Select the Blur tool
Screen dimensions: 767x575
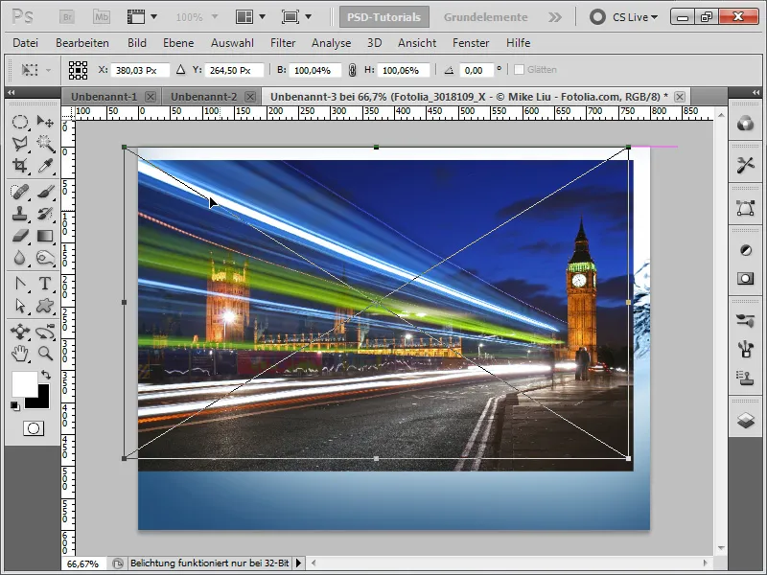point(19,258)
